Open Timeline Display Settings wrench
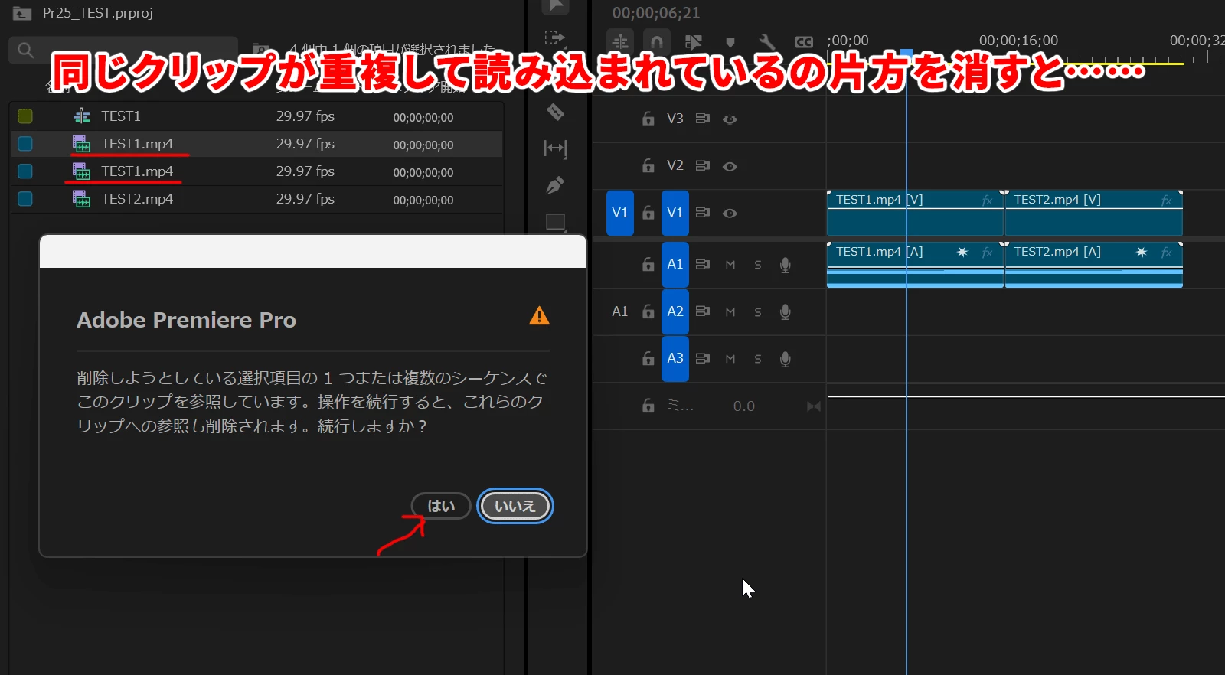This screenshot has height=675, width=1225. tap(766, 42)
